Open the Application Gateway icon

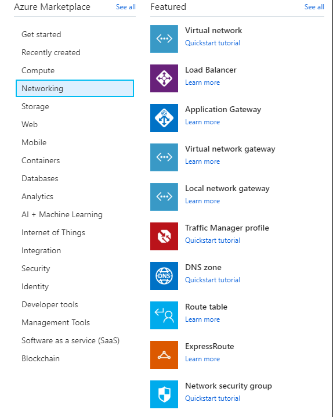pos(164,118)
